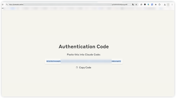Select the authentication code field
This screenshot has width=176, height=98.
(84, 61)
